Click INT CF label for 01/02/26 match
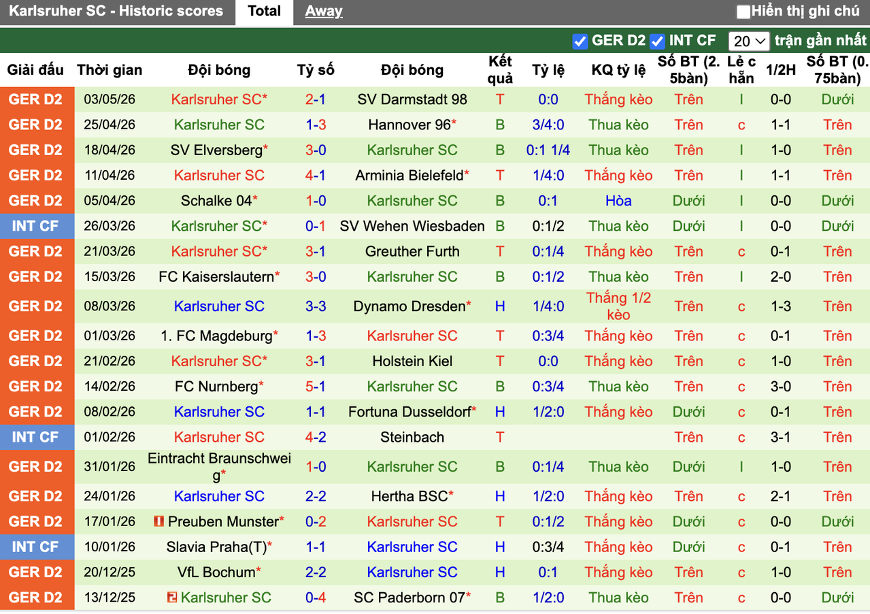This screenshot has width=870, height=614. point(35,437)
